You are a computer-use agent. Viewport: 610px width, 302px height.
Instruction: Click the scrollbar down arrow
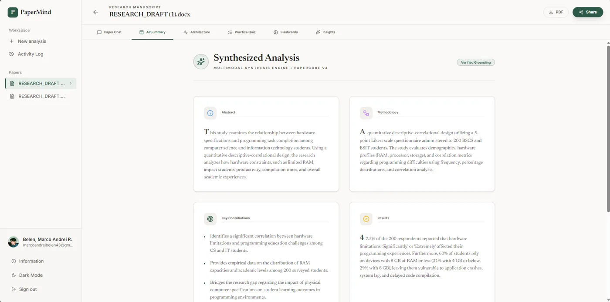pos(608,299)
